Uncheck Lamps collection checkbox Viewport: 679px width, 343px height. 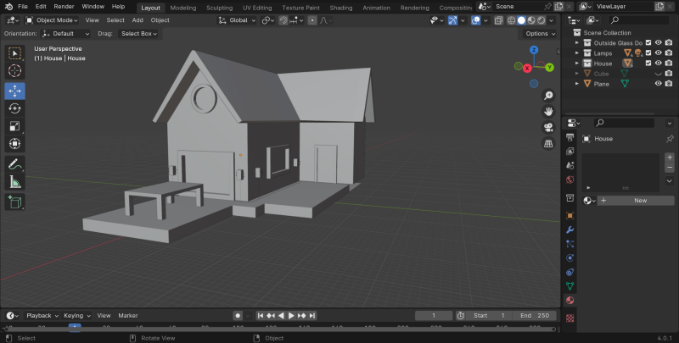[648, 53]
